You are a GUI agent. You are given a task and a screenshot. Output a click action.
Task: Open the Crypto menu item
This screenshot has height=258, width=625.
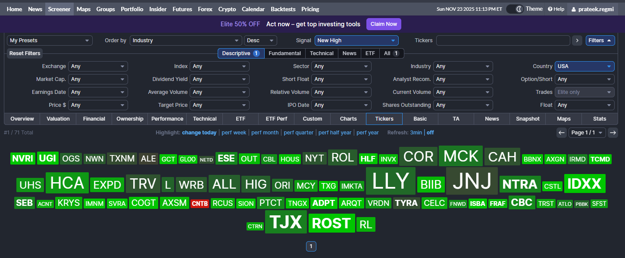click(x=227, y=9)
